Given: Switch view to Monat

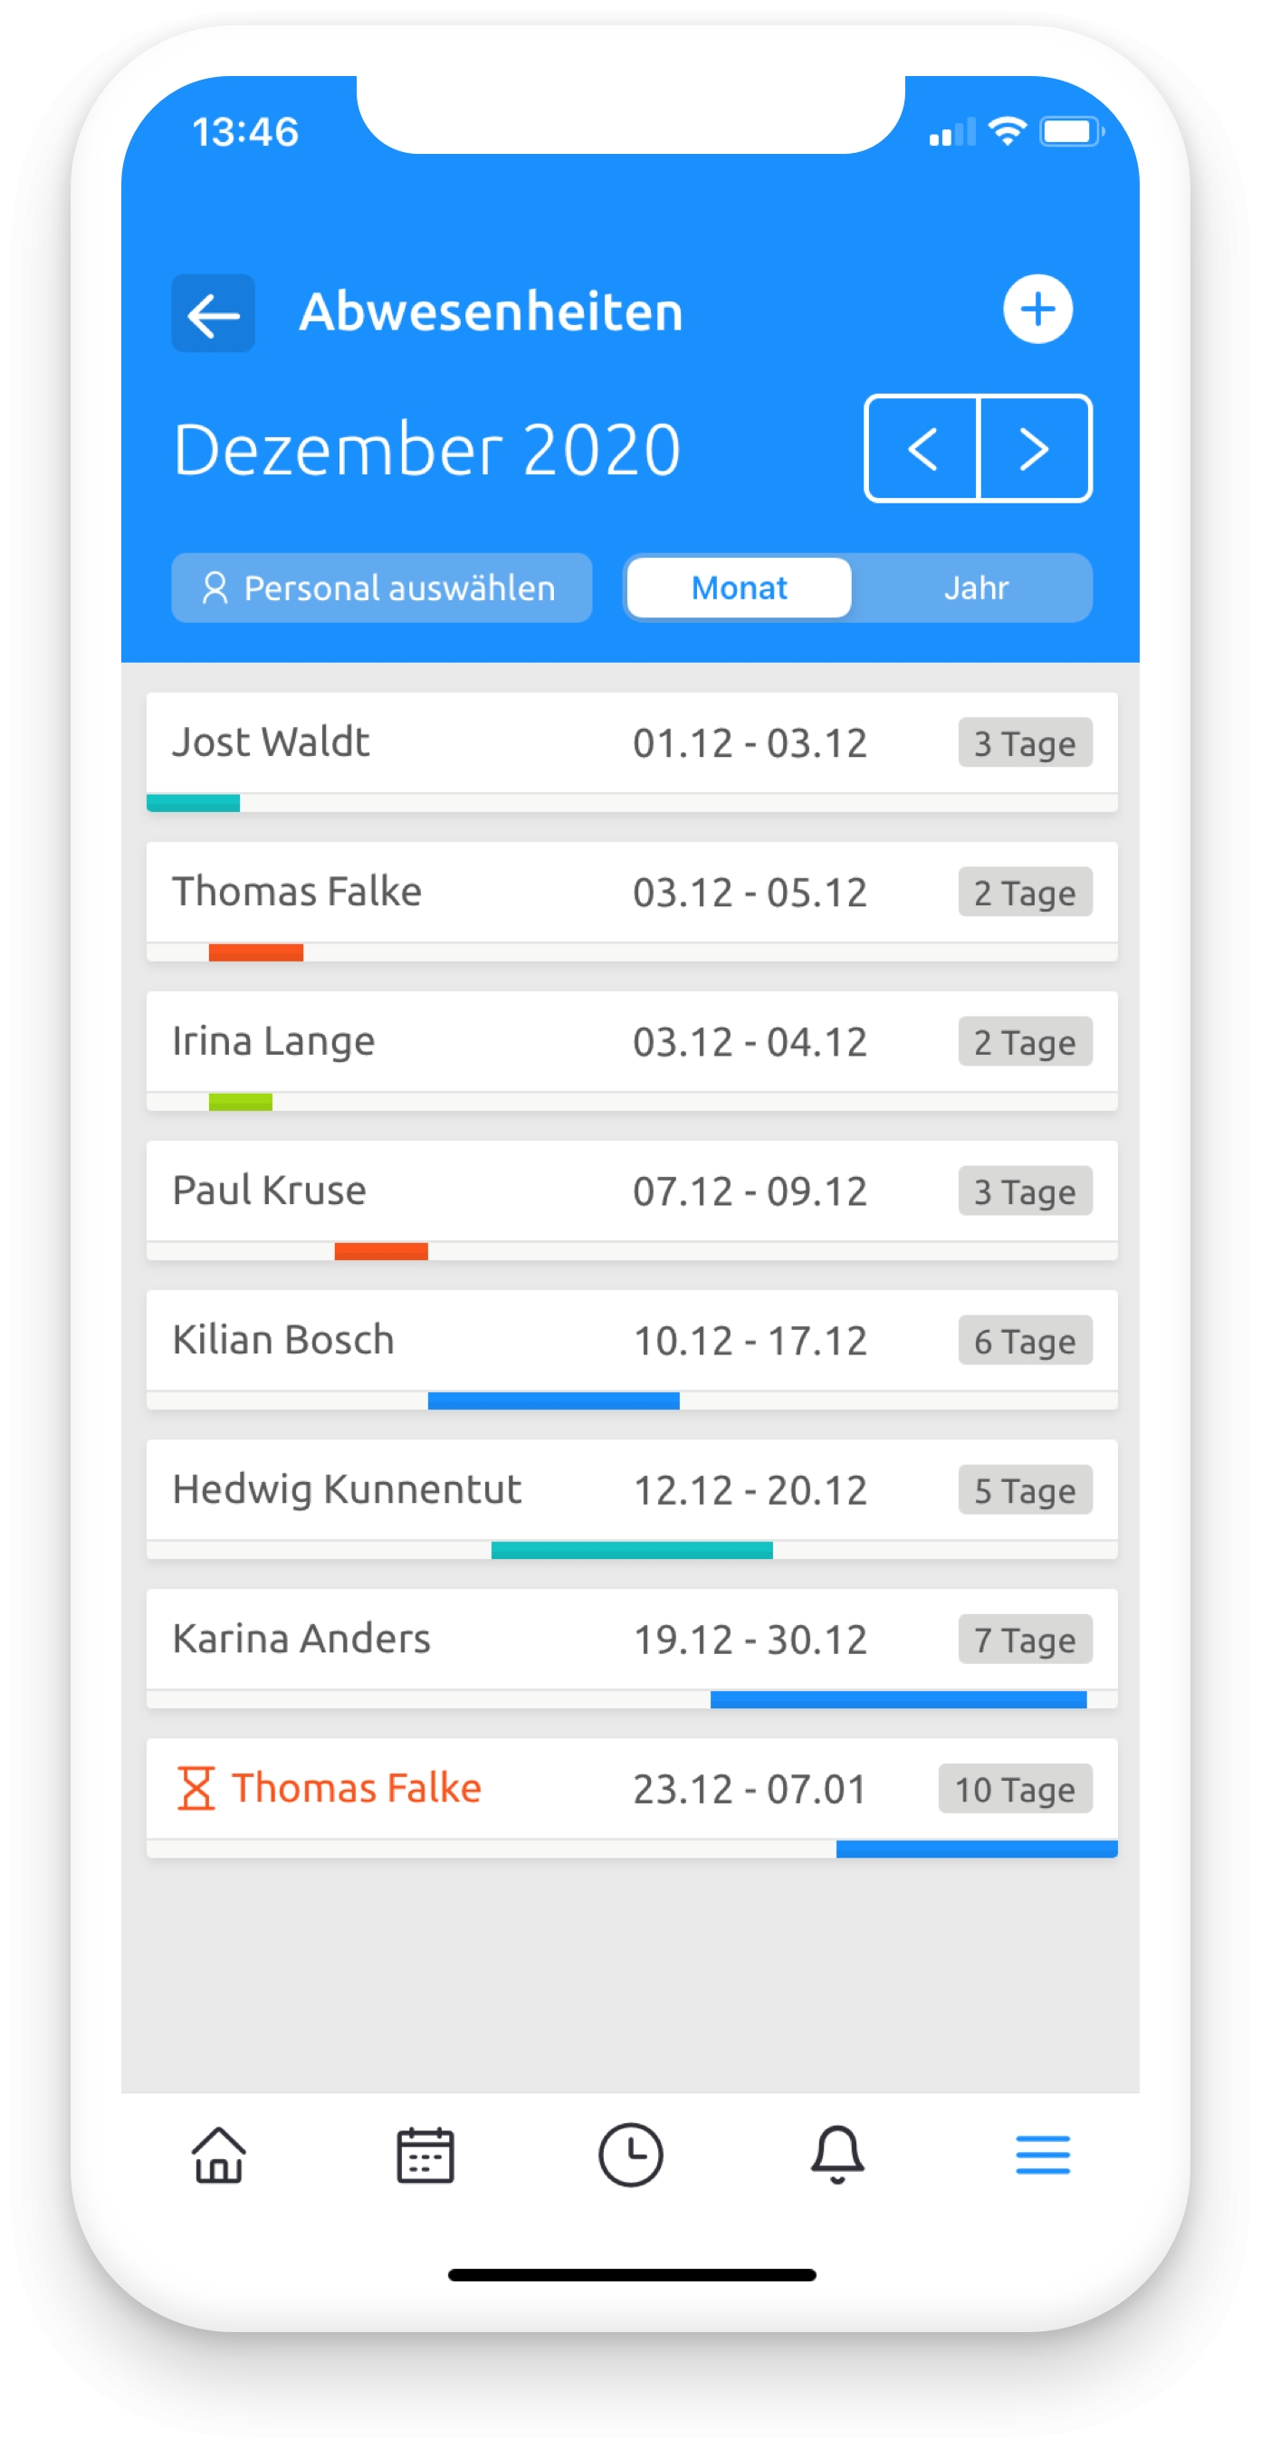Looking at the screenshot, I should point(739,588).
